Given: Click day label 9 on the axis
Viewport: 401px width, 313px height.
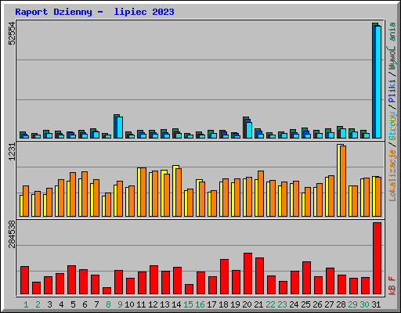Looking at the screenshot, I should 120,304.
